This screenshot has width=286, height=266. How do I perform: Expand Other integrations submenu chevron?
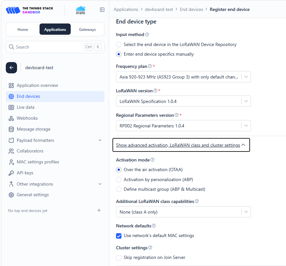[100, 184]
